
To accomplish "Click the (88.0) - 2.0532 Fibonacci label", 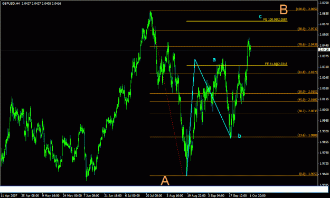I will point(307,29).
